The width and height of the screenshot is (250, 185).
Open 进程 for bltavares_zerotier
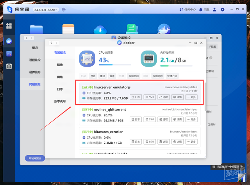click(x=164, y=141)
